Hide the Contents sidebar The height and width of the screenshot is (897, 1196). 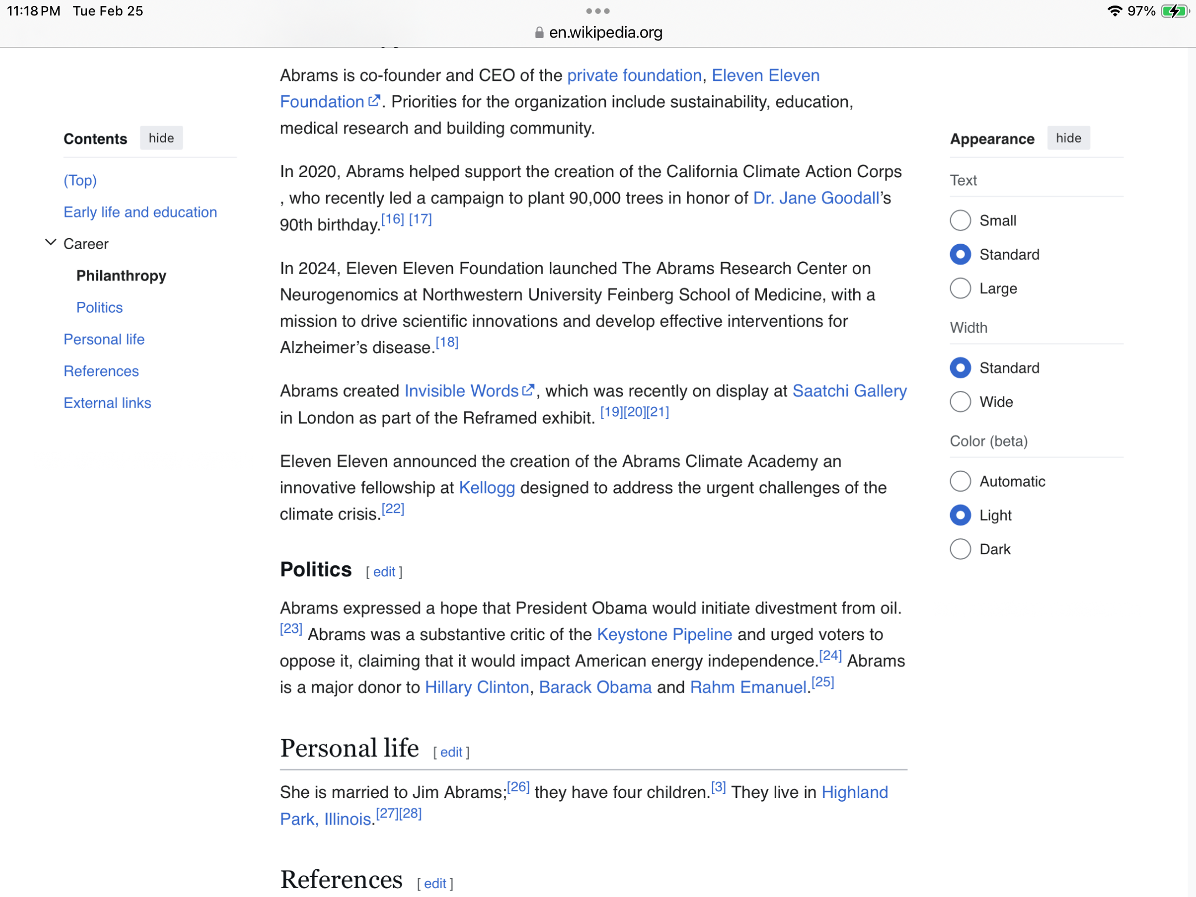[x=161, y=138]
